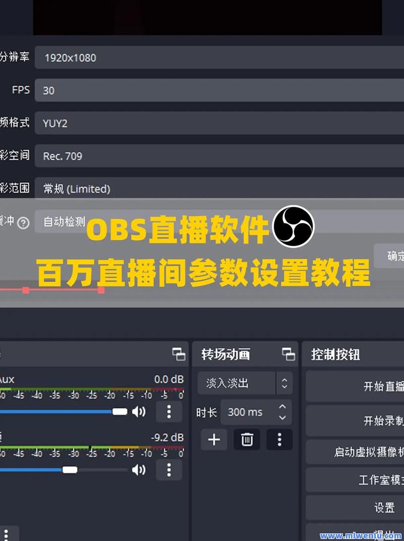Screen dimensions: 404x541
Task: Click the 开始直播 start streaming button
Action: click(x=355, y=386)
